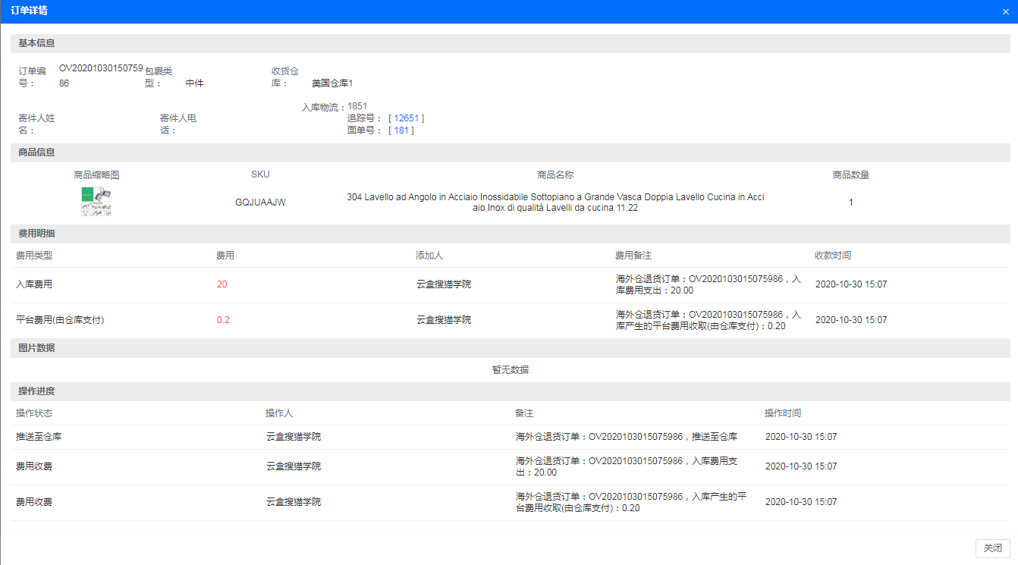
Task: Open tracking number 12651 link
Action: tap(406, 118)
